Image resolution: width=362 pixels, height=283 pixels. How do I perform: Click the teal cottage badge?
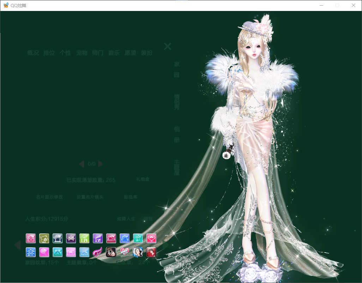pos(58,252)
